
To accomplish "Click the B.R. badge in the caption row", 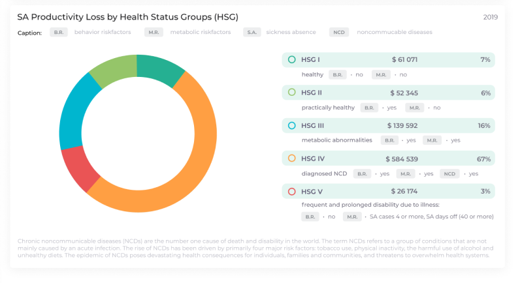I will click(x=59, y=32).
